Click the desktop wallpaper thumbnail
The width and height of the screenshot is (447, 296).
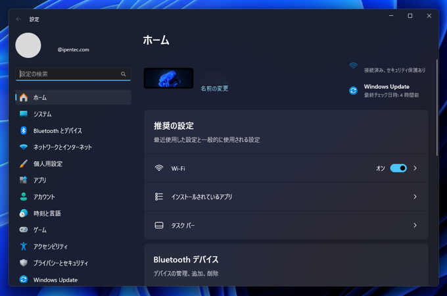[x=168, y=78]
